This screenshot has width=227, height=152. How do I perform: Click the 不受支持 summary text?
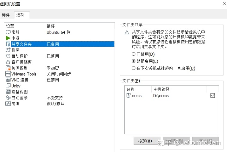(55, 98)
